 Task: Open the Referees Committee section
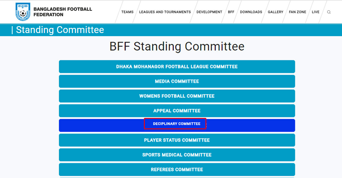(177, 169)
